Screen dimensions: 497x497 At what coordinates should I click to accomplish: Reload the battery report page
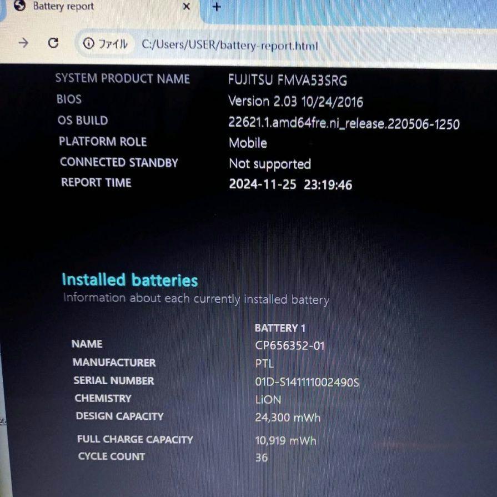pyautogui.click(x=53, y=43)
